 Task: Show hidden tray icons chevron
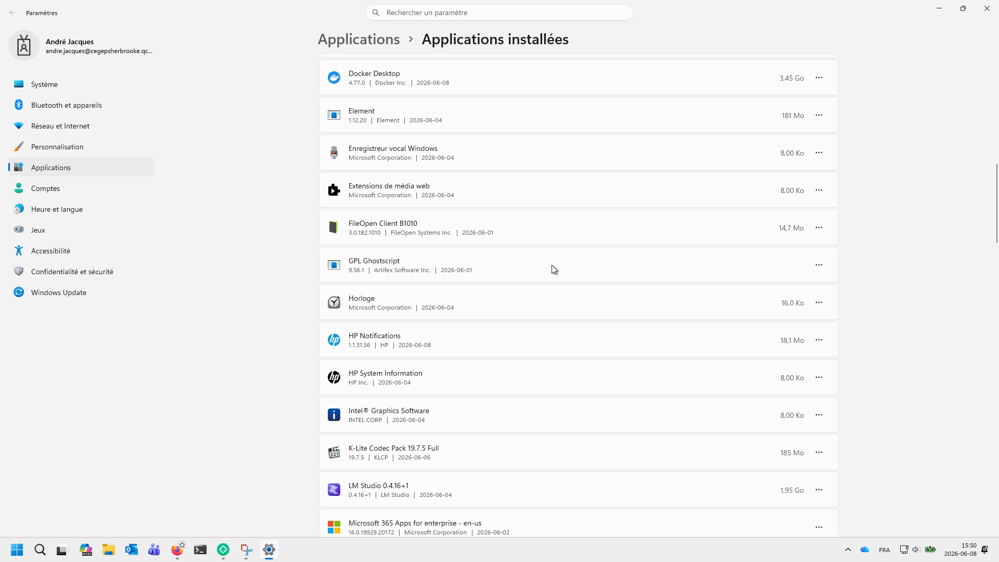848,550
